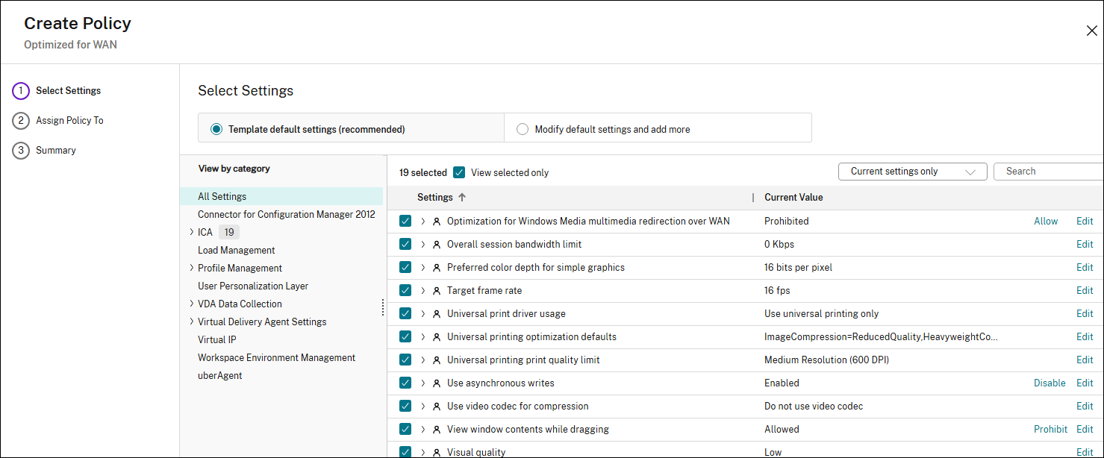
Task: Expand the Preferred color depth setting row
Action: click(x=422, y=268)
